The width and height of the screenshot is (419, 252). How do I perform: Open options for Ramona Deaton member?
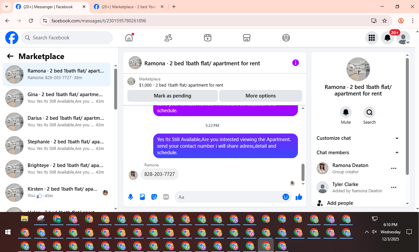(394, 168)
